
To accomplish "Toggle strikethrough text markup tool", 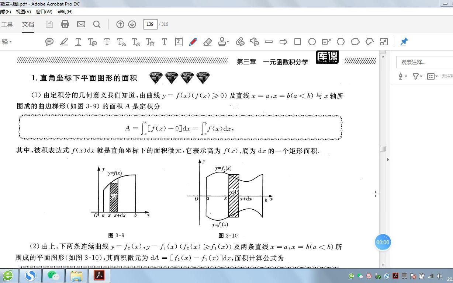I will coord(107,42).
